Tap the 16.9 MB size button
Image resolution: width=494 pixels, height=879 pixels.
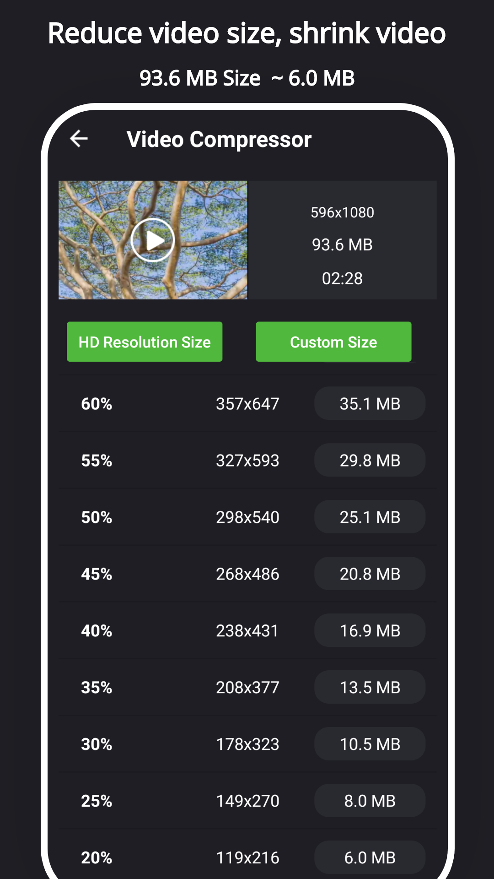point(370,630)
